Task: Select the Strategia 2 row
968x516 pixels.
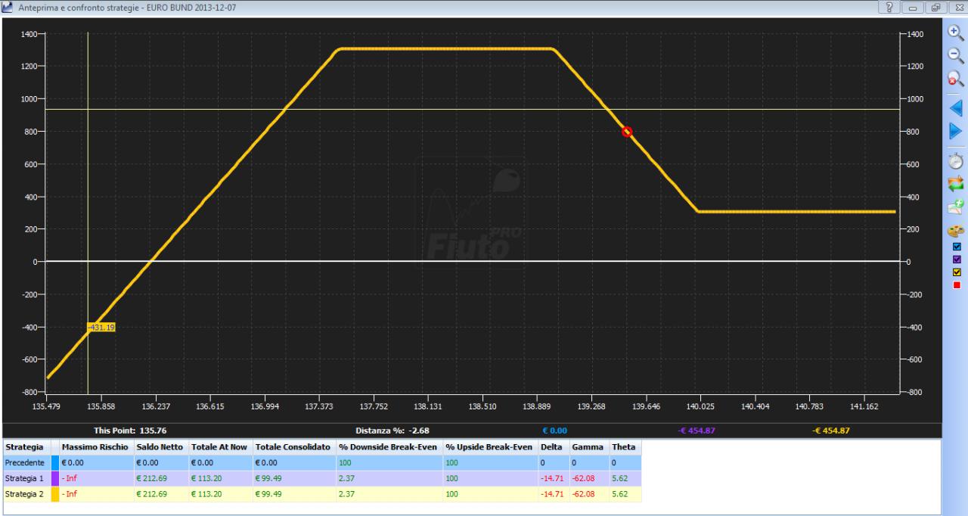Action: coord(322,494)
